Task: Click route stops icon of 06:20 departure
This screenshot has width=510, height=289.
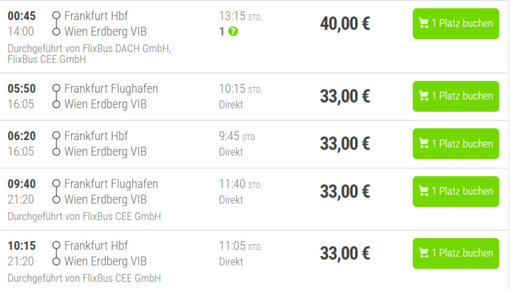Action: [x=57, y=144]
